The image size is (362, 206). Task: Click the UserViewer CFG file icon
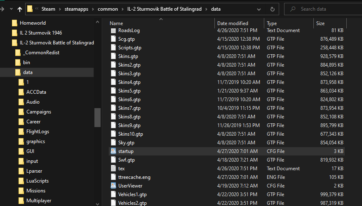point(113,186)
